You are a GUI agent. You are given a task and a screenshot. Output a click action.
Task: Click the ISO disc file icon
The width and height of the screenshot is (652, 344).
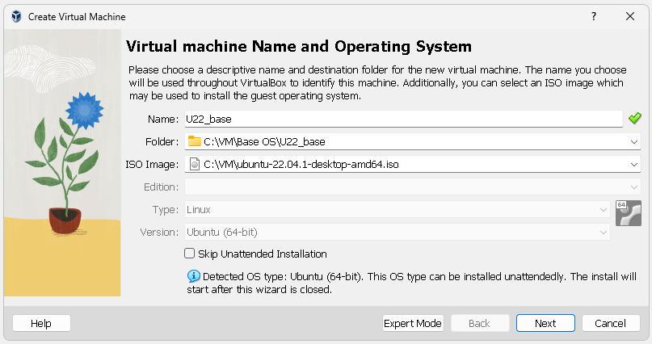tap(194, 164)
